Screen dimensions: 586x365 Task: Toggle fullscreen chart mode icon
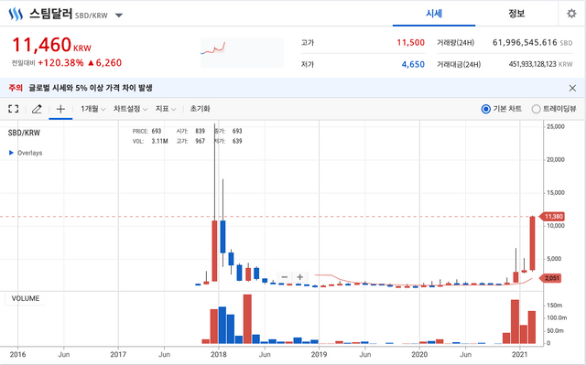(14, 109)
